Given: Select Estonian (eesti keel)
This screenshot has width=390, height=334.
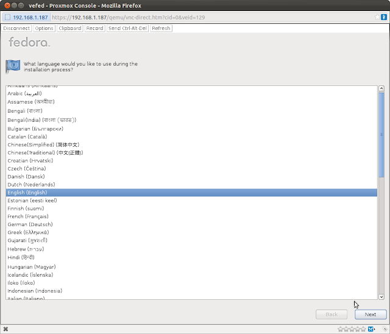Looking at the screenshot, I should point(191,201).
